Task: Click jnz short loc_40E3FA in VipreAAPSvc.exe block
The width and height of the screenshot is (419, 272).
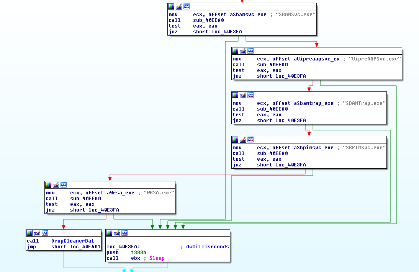Action: pos(269,76)
